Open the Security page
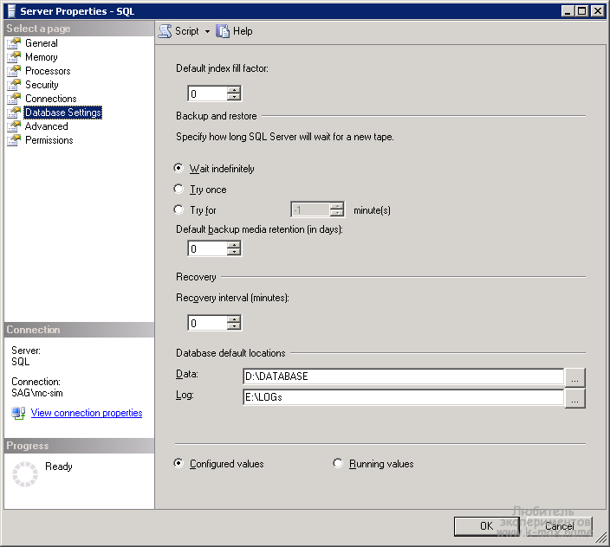 42,85
